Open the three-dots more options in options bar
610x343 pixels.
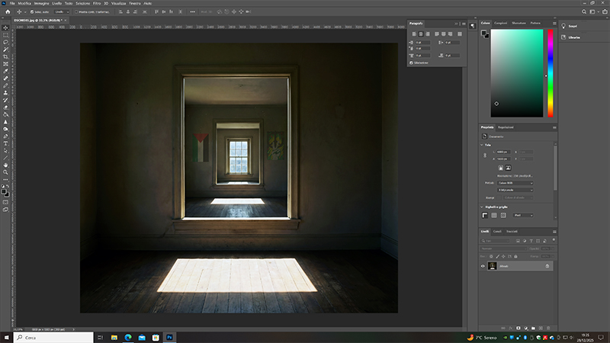pyautogui.click(x=193, y=11)
